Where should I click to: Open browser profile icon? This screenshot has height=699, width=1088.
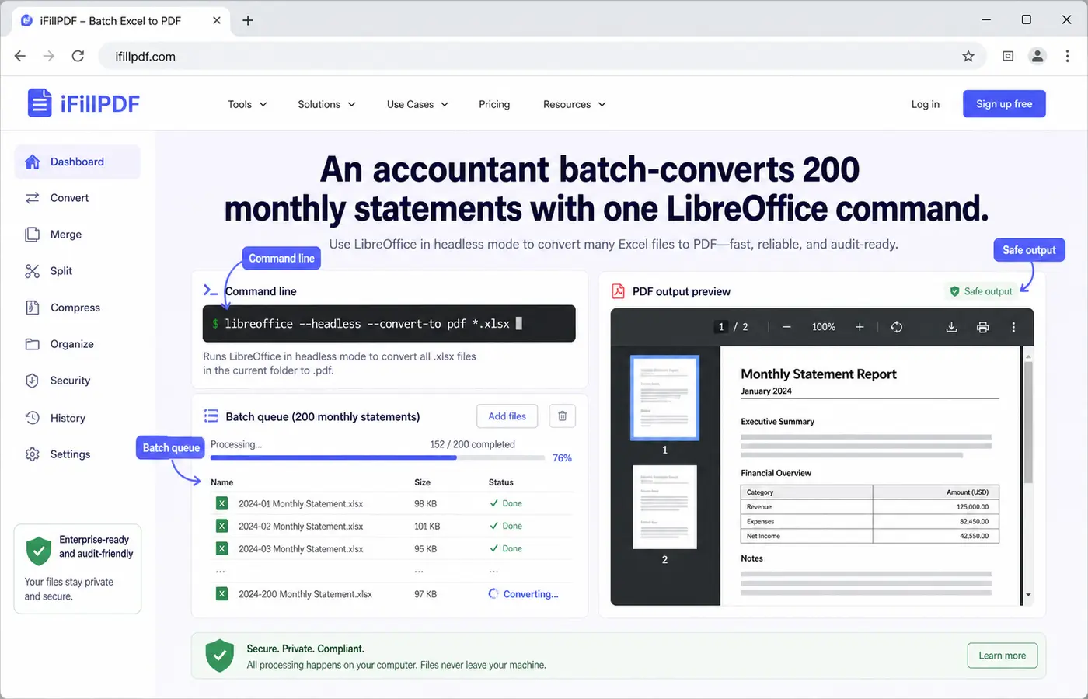[x=1037, y=56]
